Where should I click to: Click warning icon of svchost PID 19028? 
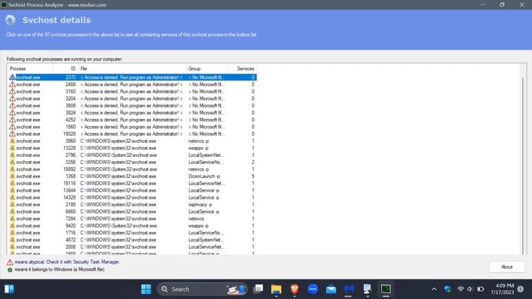(12, 134)
